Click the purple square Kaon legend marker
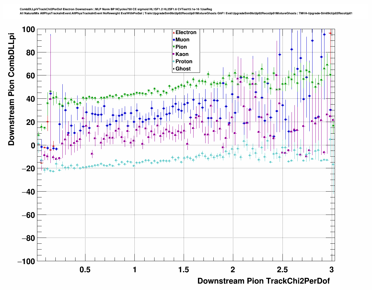 coord(174,54)
